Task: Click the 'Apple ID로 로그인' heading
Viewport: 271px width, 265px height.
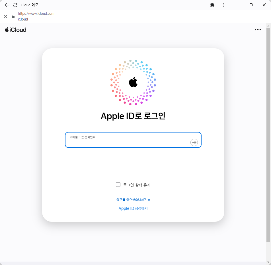Action: tap(133, 116)
